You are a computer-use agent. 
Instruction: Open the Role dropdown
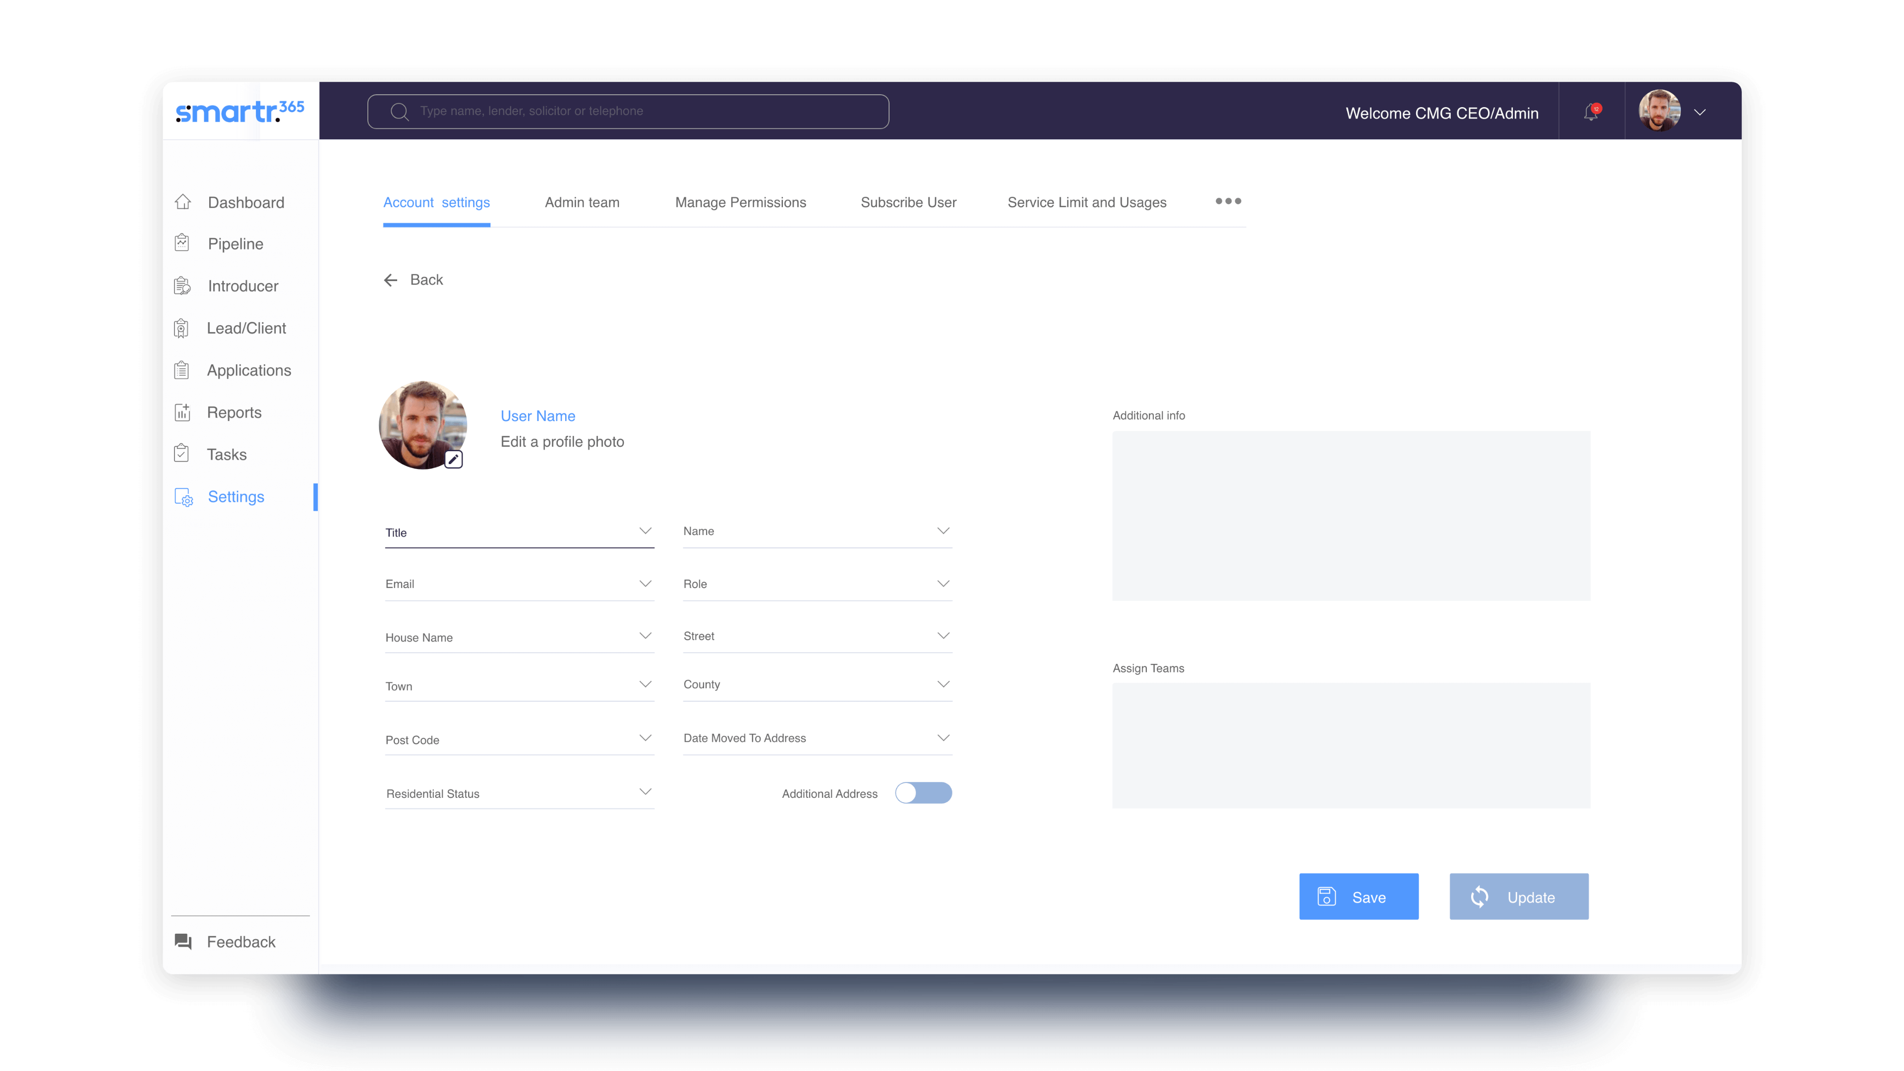pos(943,584)
